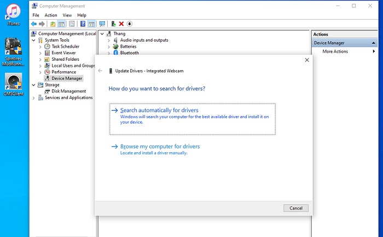This screenshot has height=237, width=383.
Task: Click the Help icon in the toolbar
Action: (83, 24)
